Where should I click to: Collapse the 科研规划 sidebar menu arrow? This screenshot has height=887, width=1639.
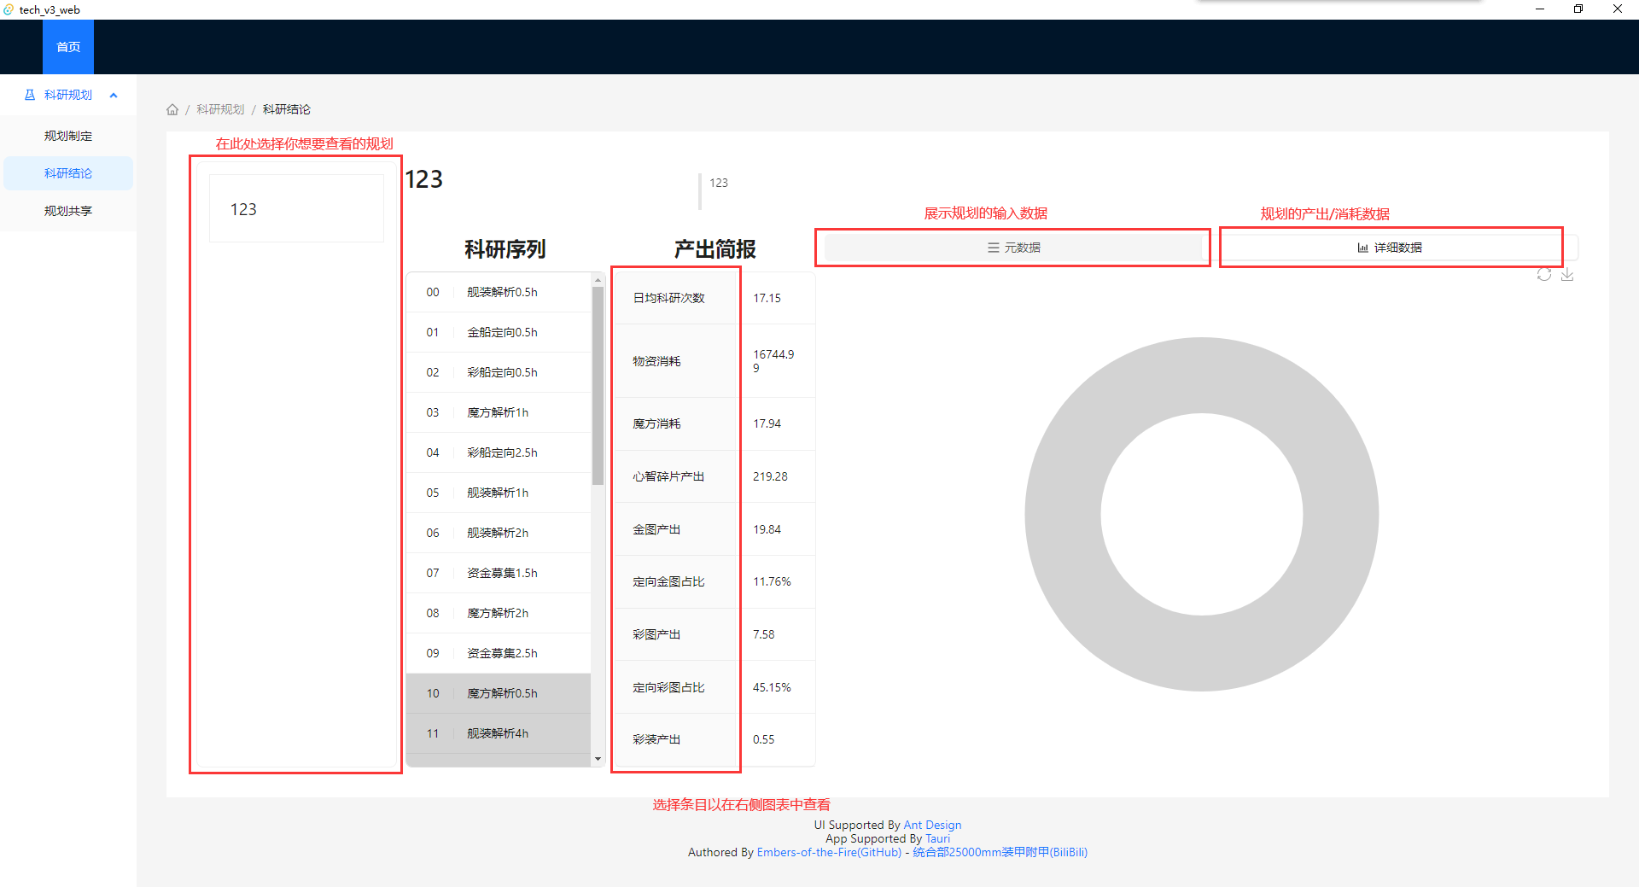(114, 95)
